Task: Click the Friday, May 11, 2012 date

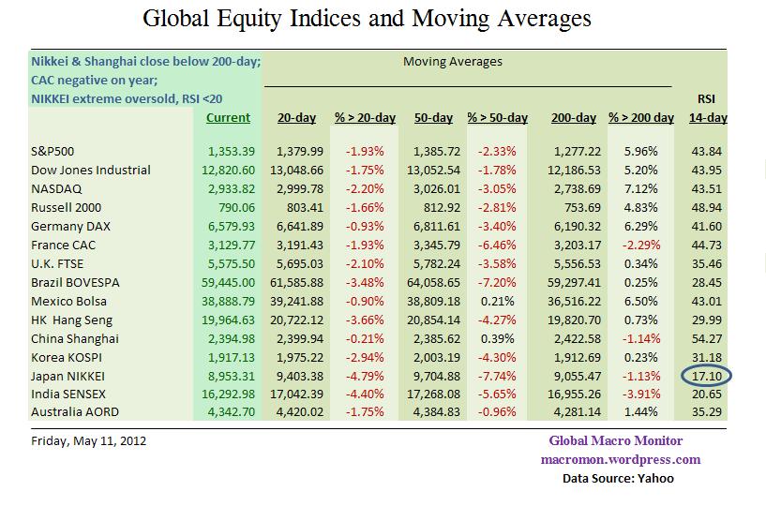Action: pos(88,440)
